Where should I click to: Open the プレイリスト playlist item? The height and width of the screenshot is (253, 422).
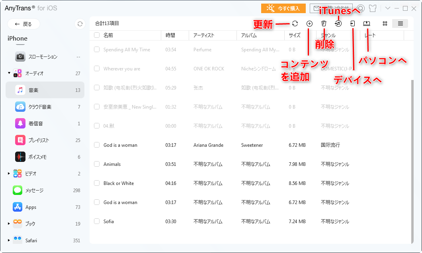click(x=45, y=140)
